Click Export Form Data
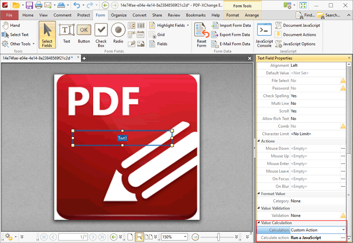 point(231,35)
